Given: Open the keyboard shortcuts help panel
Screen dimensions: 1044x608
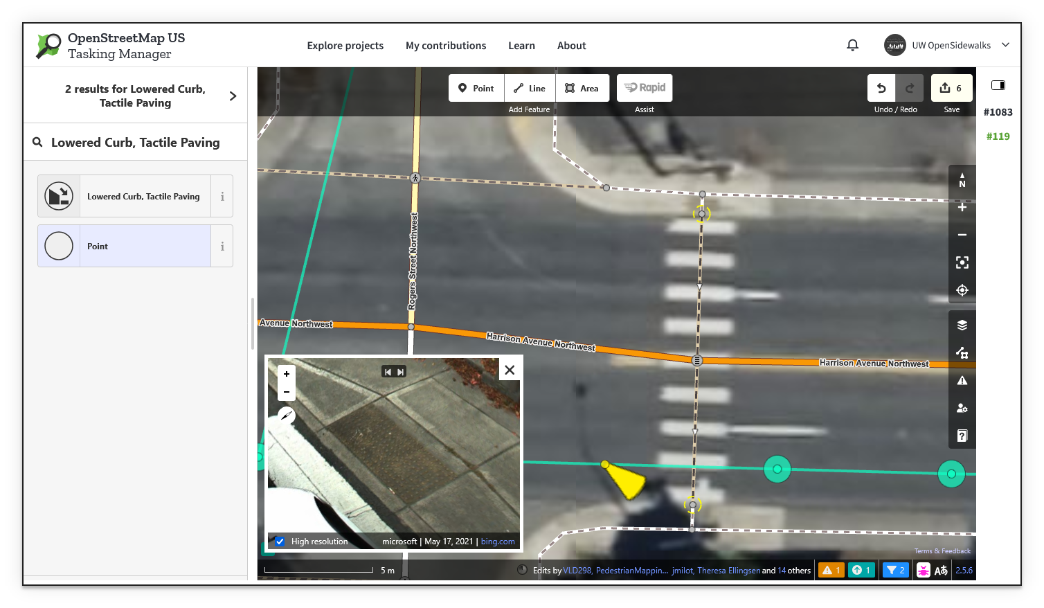Looking at the screenshot, I should pos(962,435).
